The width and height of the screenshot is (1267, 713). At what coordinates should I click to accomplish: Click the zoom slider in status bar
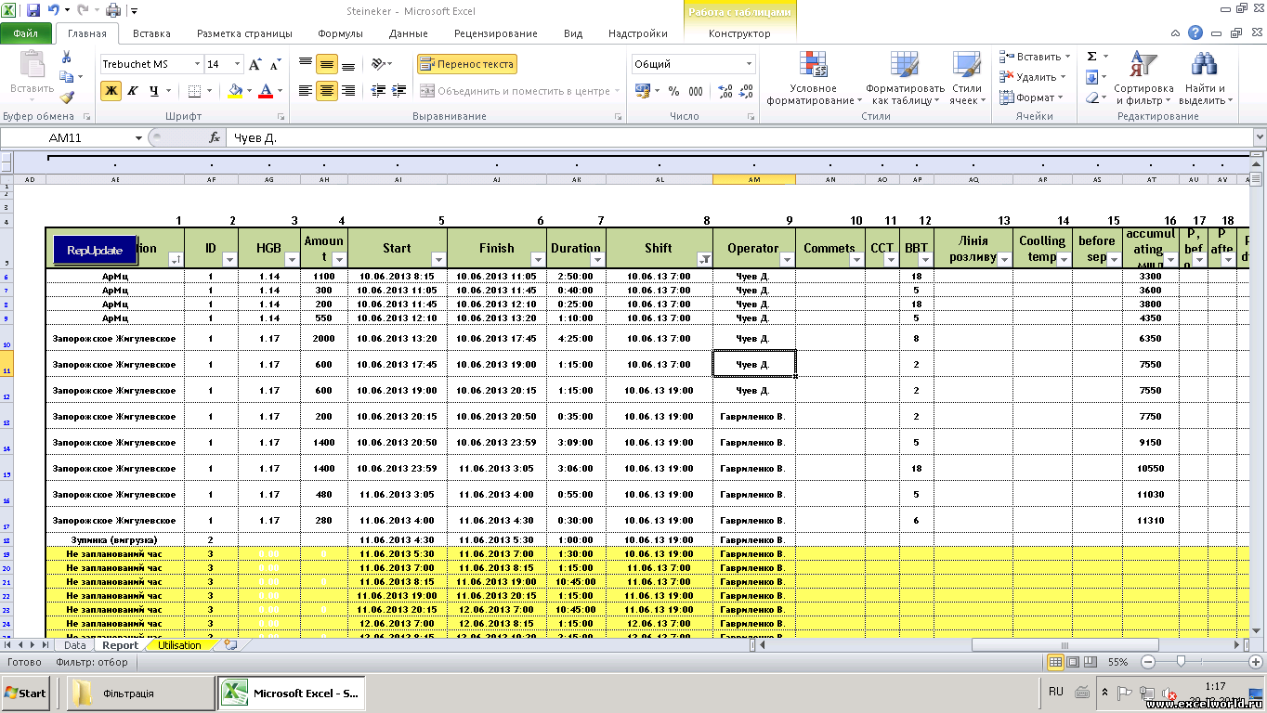coord(1181,662)
